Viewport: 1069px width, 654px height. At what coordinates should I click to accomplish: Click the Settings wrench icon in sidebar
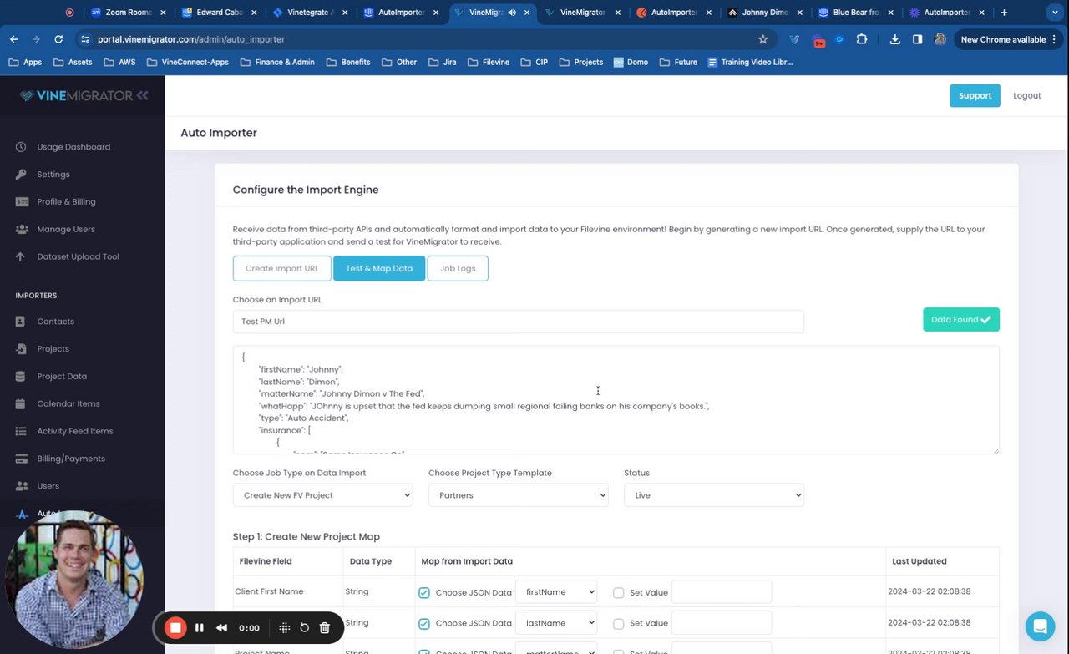tap(21, 175)
